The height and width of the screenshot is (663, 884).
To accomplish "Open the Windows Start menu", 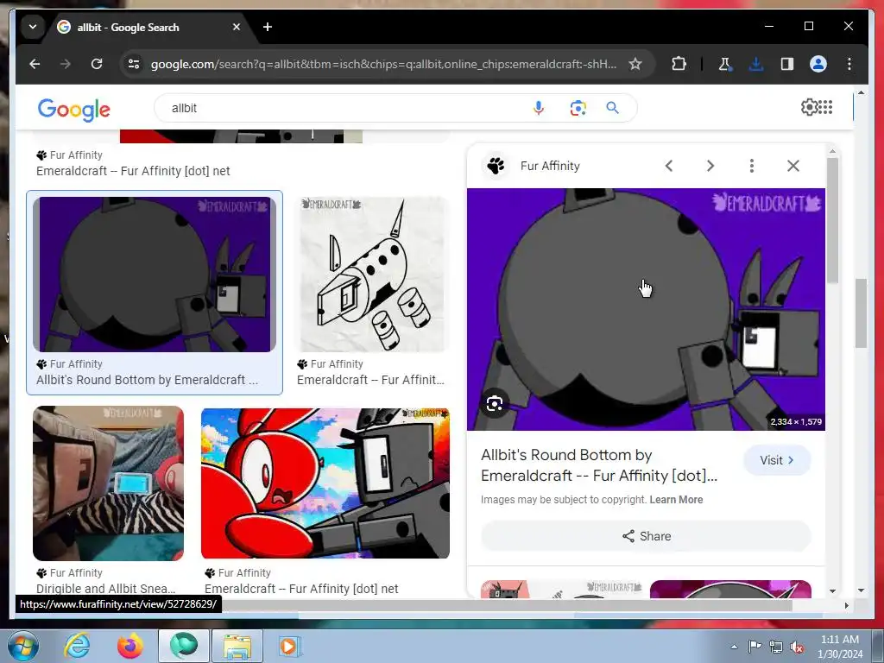I will coord(22,646).
